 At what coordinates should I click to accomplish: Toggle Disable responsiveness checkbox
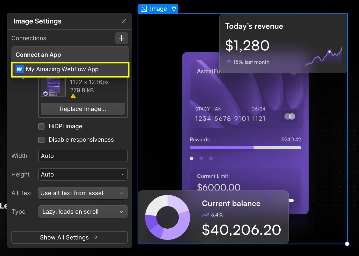click(41, 140)
